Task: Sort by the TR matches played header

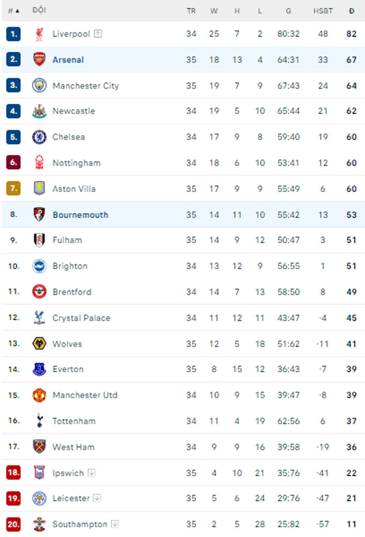Action: 191,11
